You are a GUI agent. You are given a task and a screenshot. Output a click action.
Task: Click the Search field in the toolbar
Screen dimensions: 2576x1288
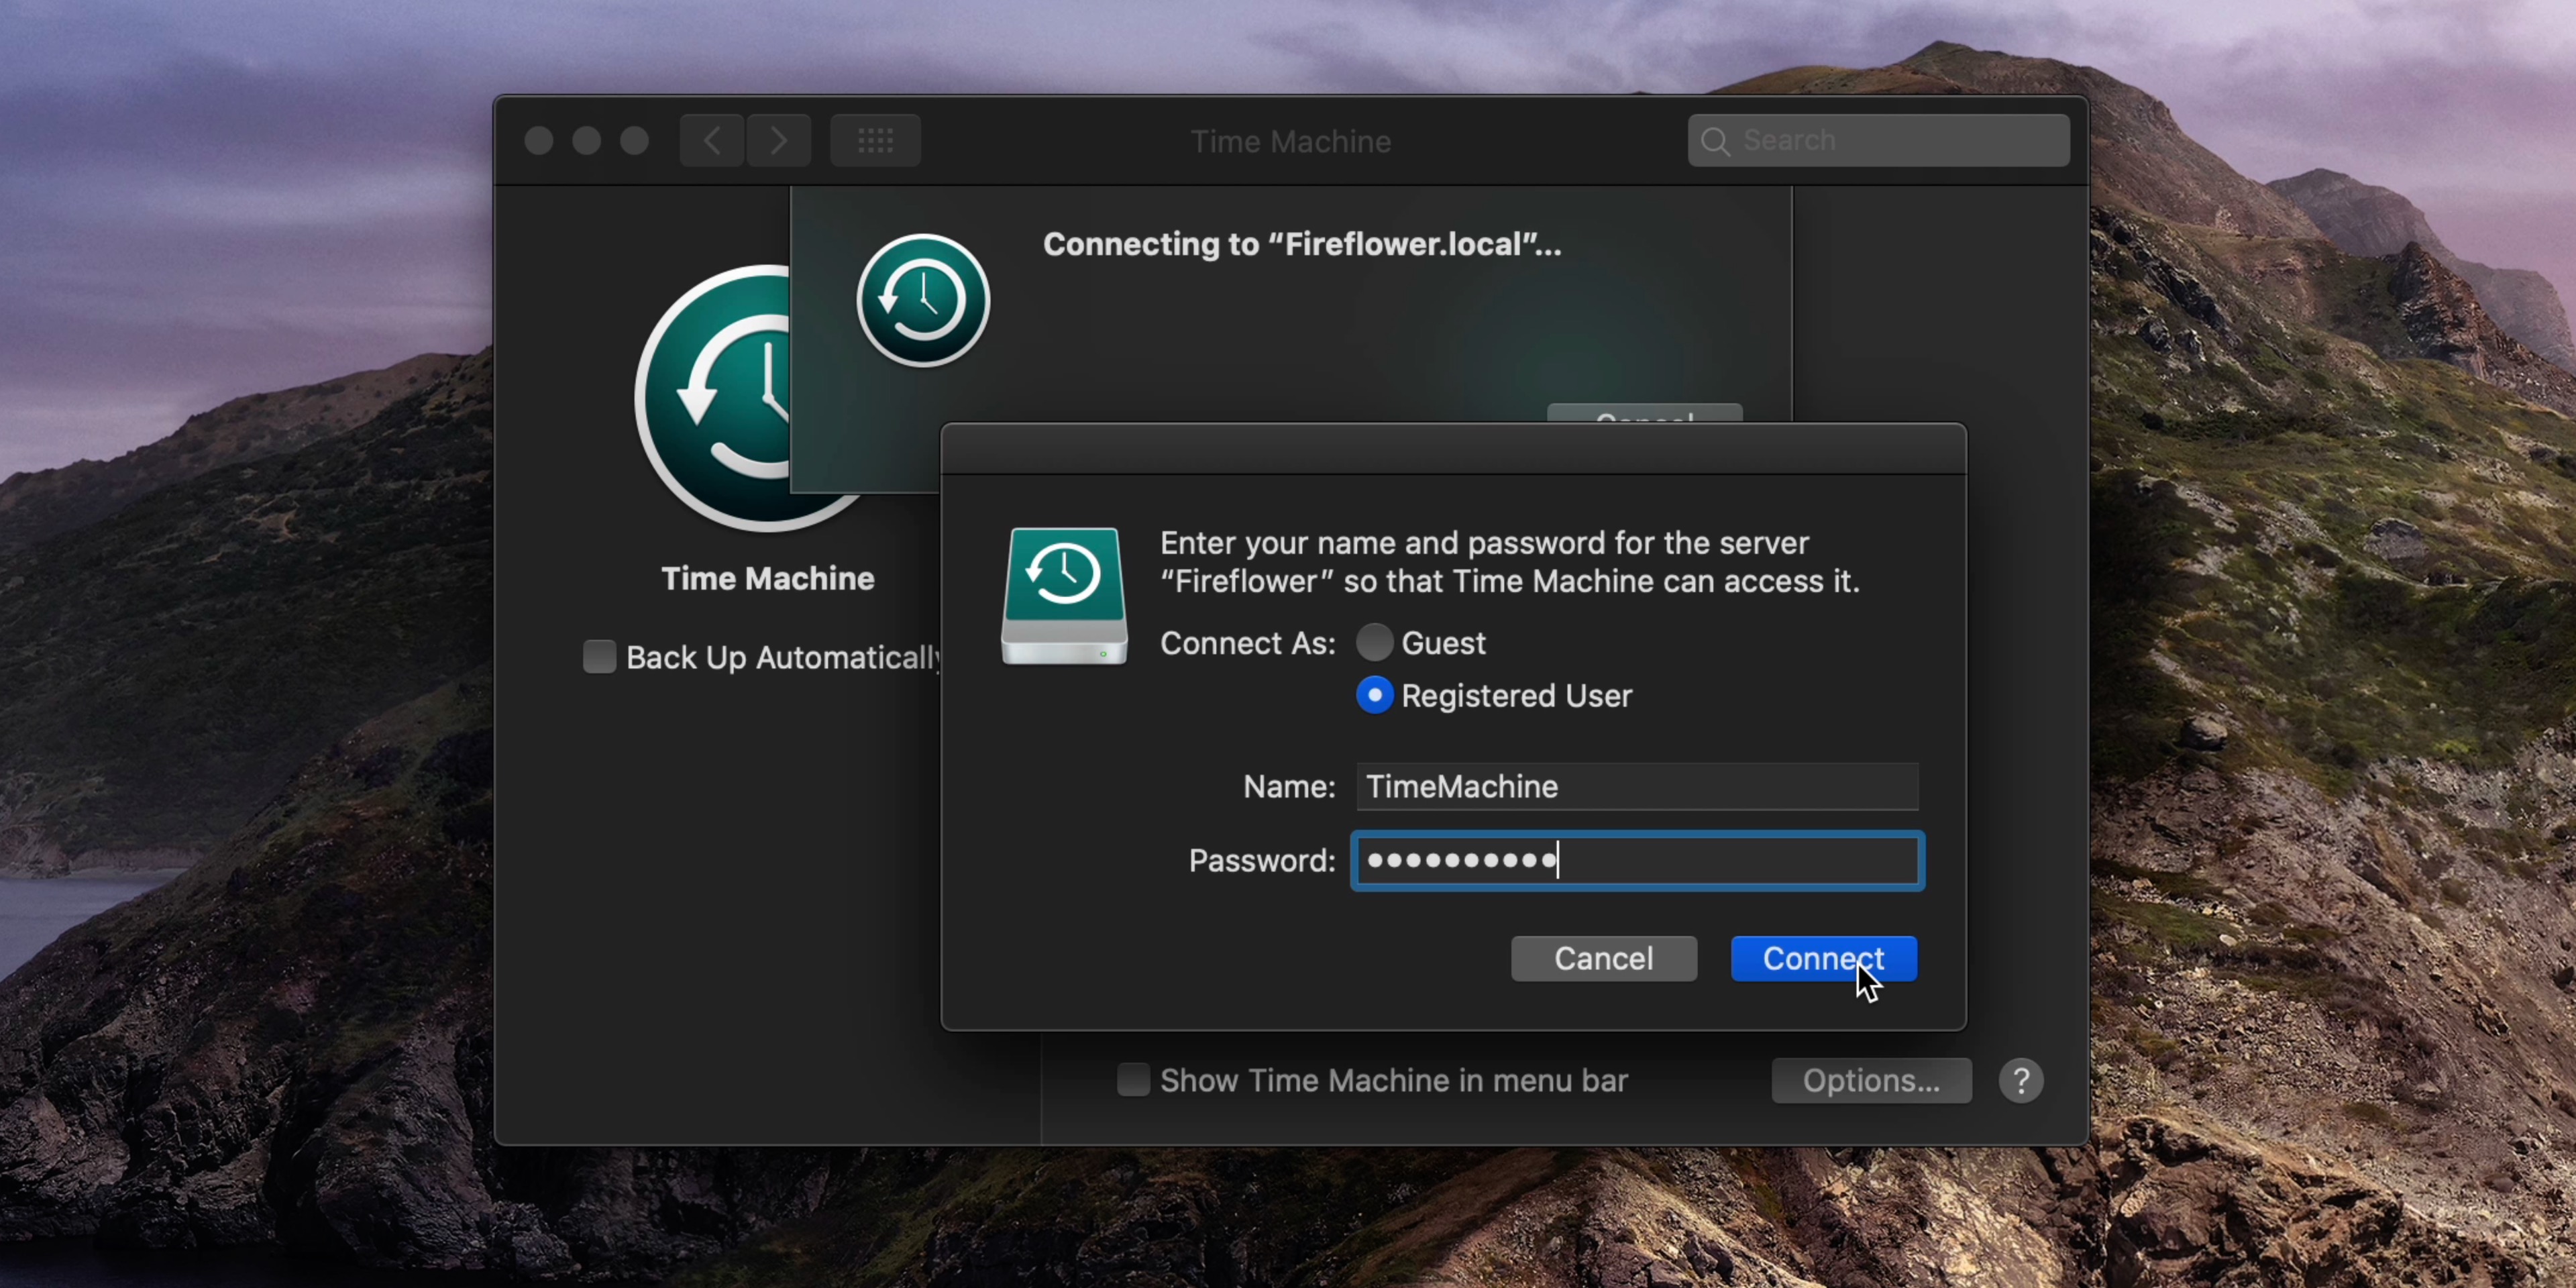1878,140
